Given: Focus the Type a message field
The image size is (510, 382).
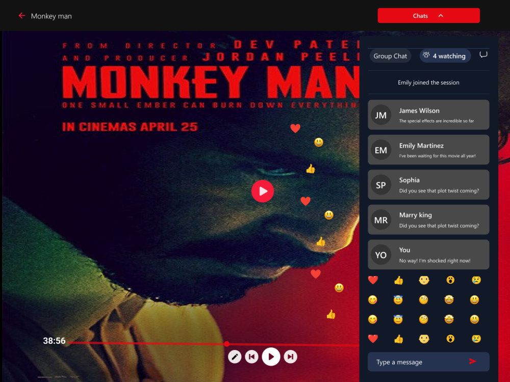Looking at the screenshot, I should click(x=428, y=362).
